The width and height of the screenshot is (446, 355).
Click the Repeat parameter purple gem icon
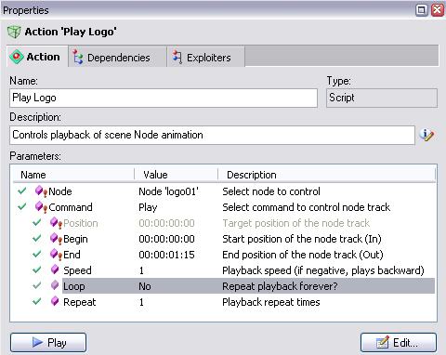55,301
